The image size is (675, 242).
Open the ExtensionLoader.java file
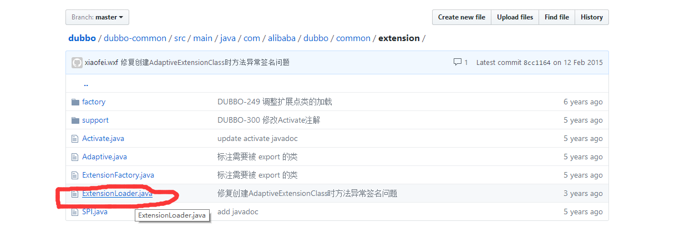tap(117, 194)
